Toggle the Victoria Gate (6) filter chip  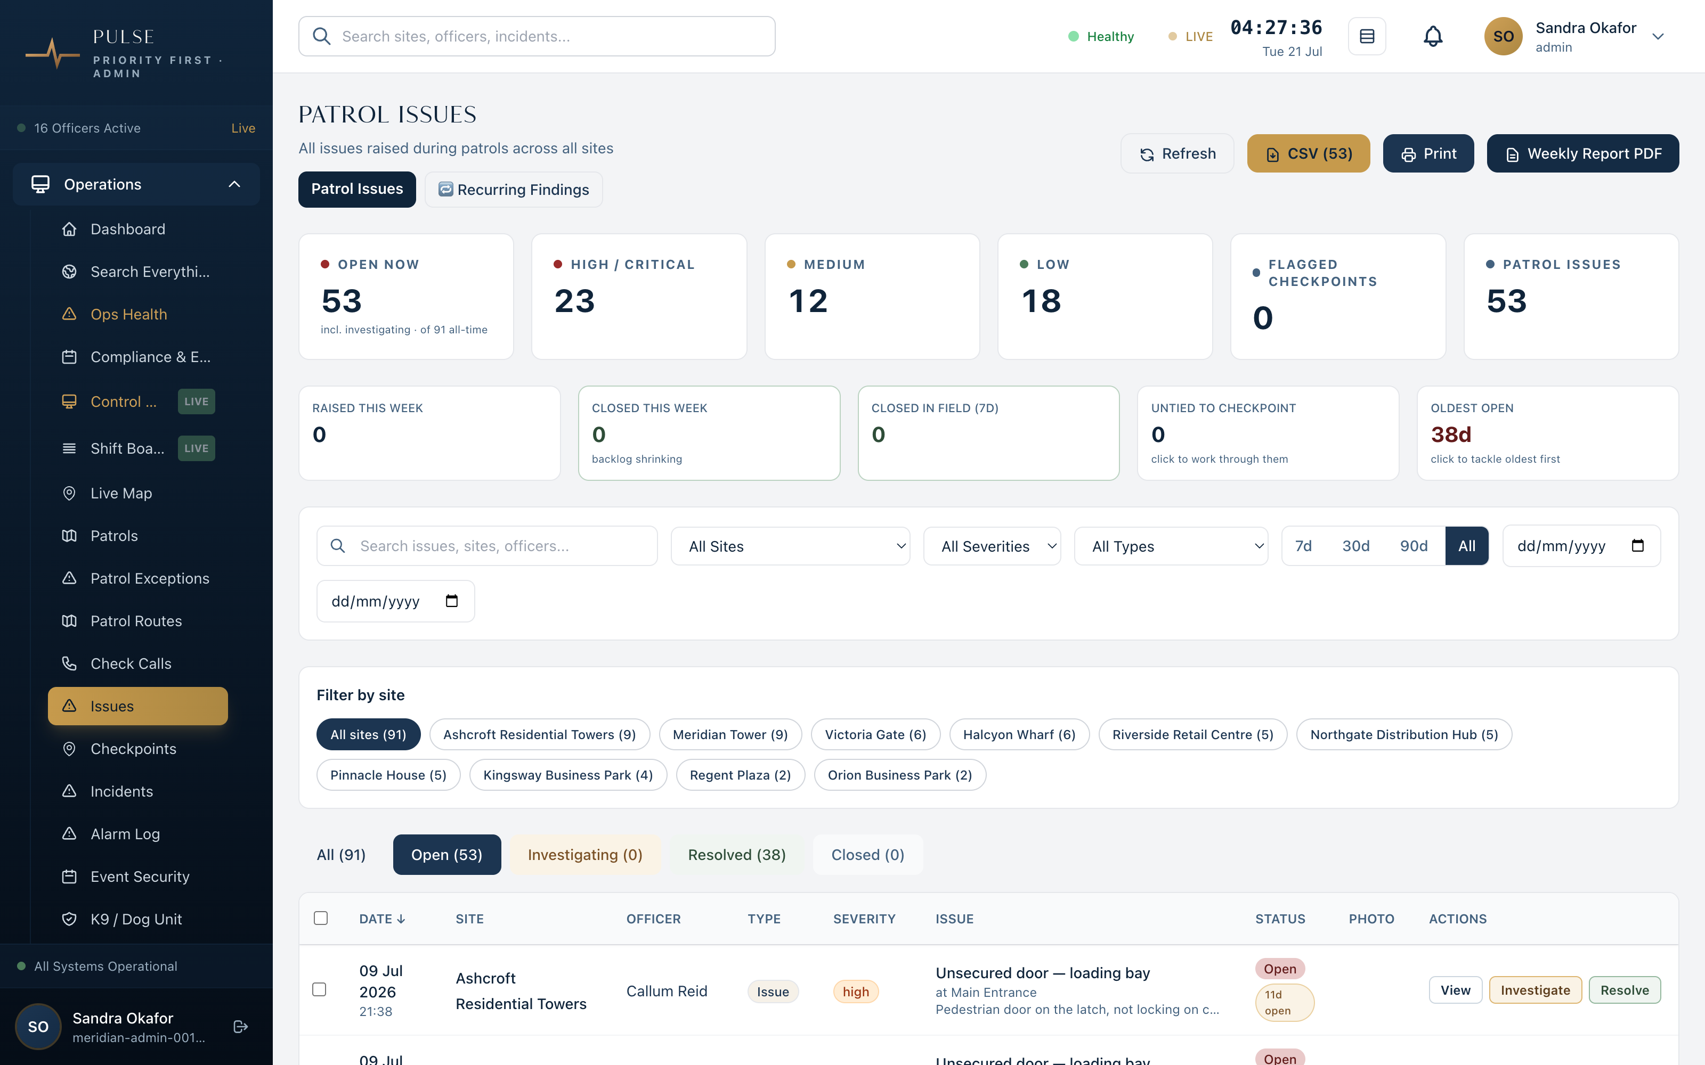click(875, 735)
